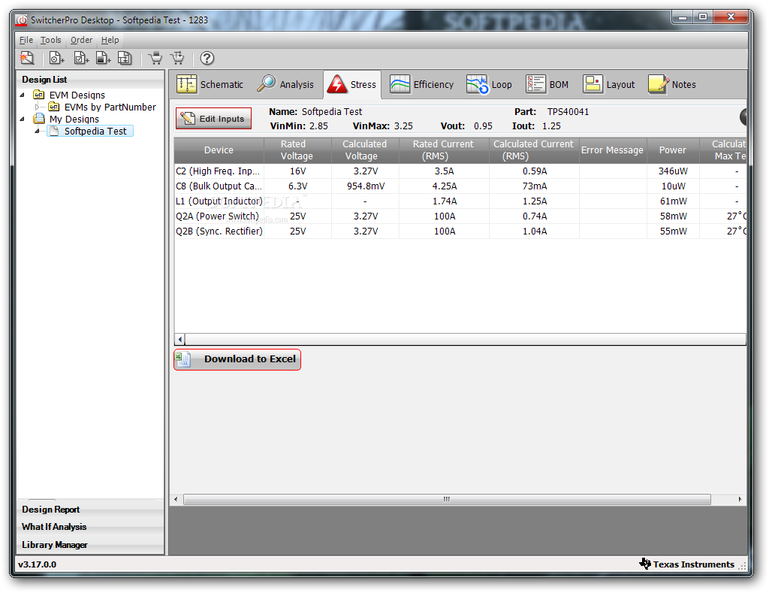Image resolution: width=769 pixels, height=593 pixels.
Task: Click the Efficiency chart icon
Action: click(400, 84)
